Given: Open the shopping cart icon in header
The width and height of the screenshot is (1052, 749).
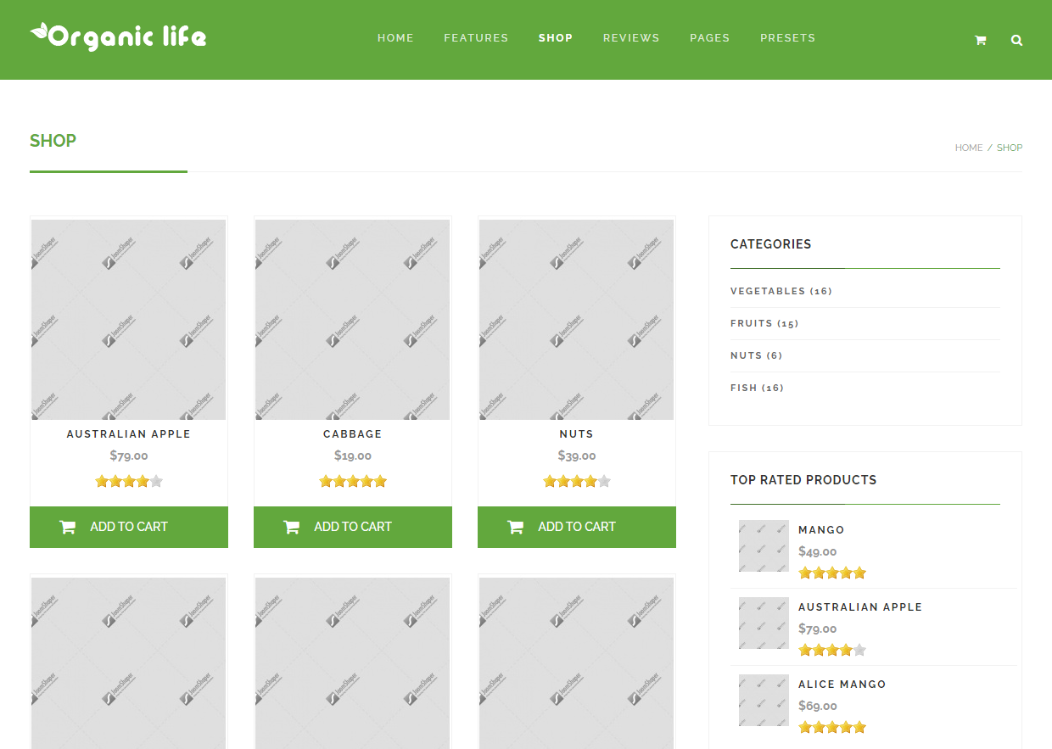Looking at the screenshot, I should coord(980,40).
